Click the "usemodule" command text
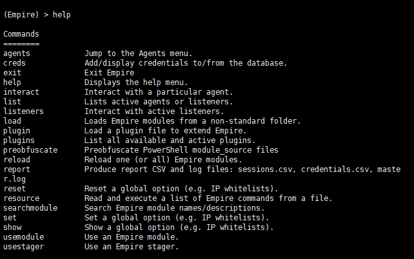Screen dimensions: 414x259 (23, 236)
